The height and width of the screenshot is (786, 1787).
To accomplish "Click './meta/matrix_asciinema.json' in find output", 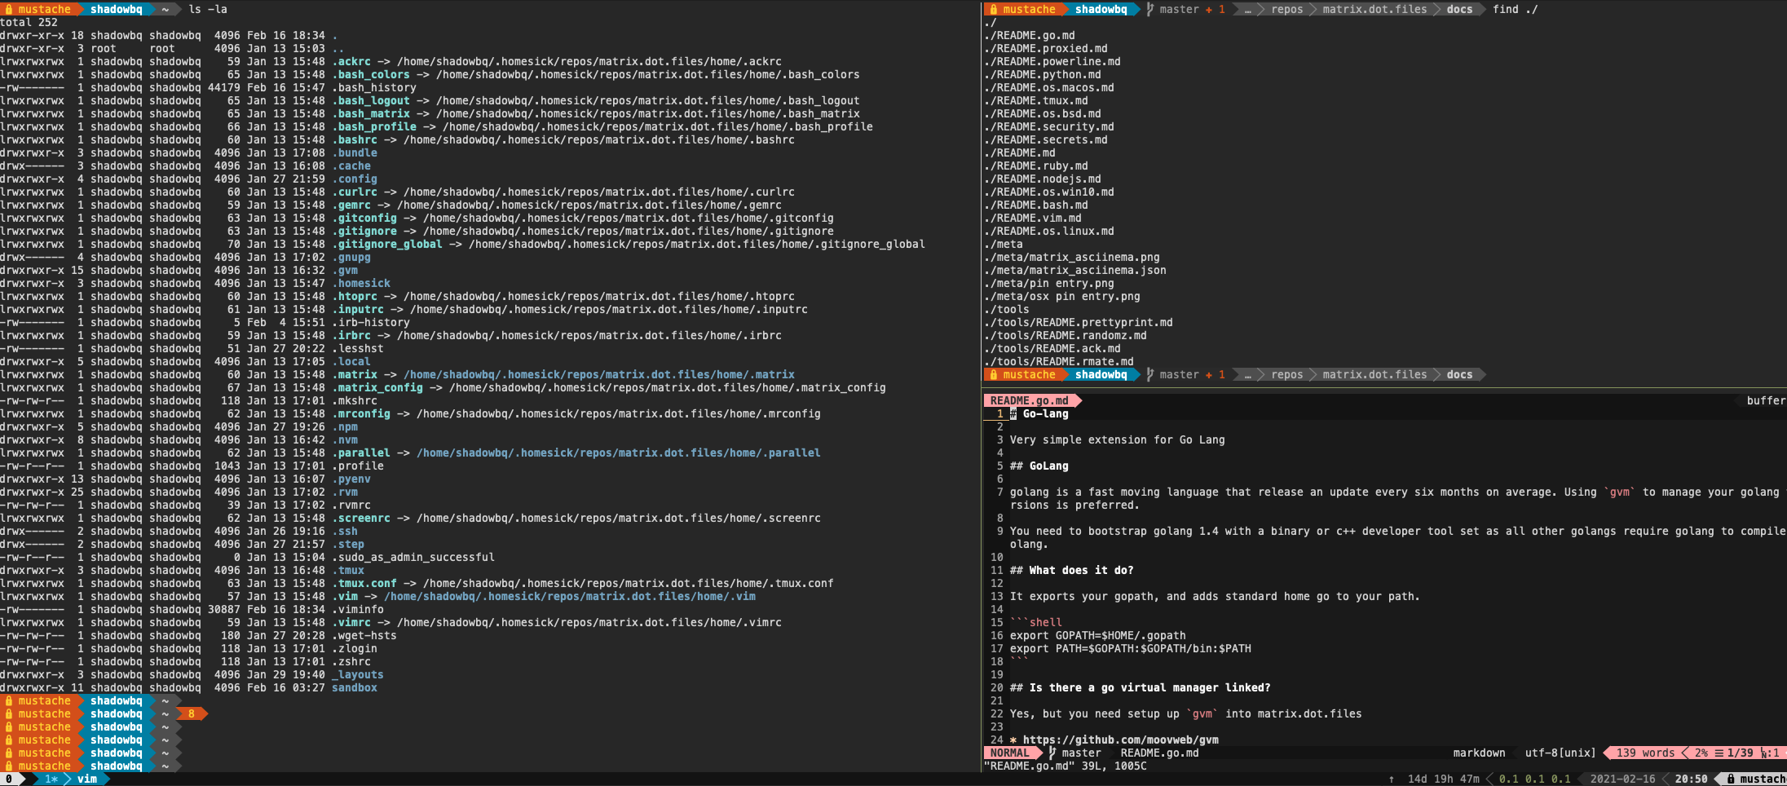I will (x=1075, y=271).
